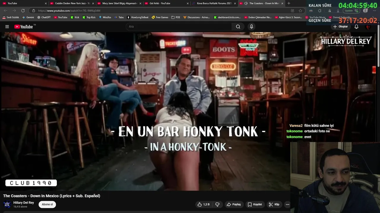380x213 pixels.
Task: Open the Free Games bookmark
Action: (x=160, y=17)
